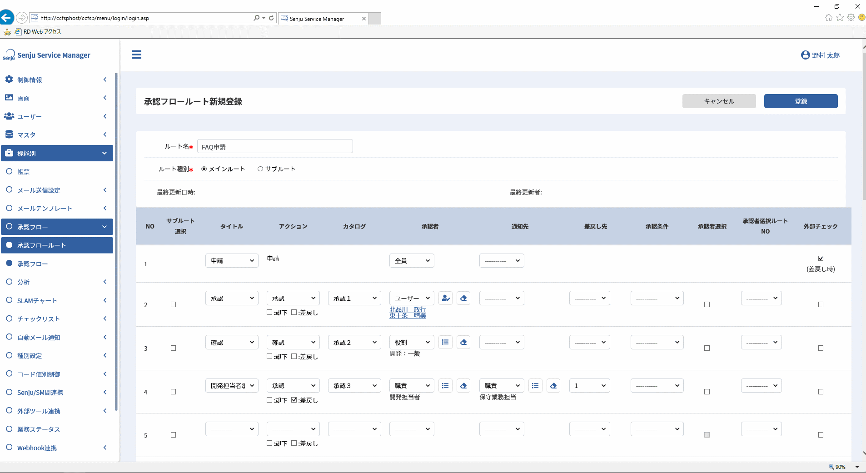This screenshot has width=866, height=473.
Task: Expand the メール送信設定 sidebar menu
Action: pyautogui.click(x=57, y=190)
